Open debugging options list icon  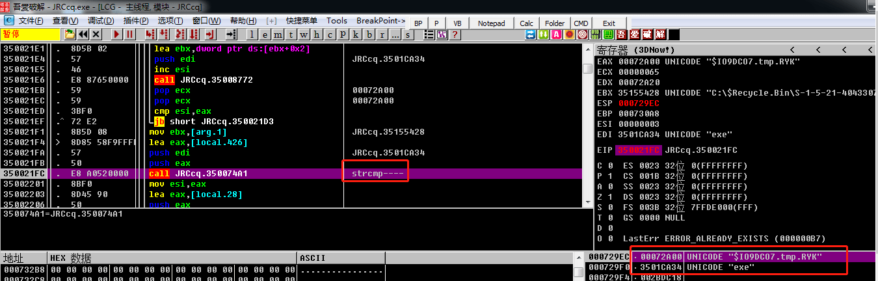[429, 34]
